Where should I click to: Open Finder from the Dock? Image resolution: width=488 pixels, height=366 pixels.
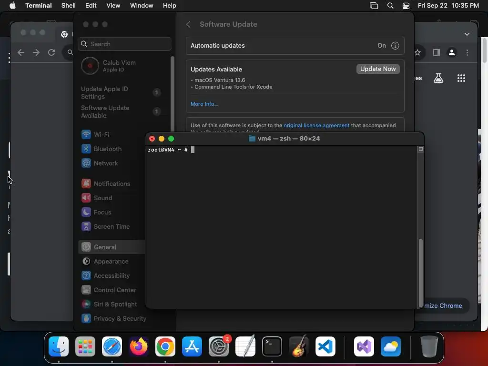[x=59, y=346]
